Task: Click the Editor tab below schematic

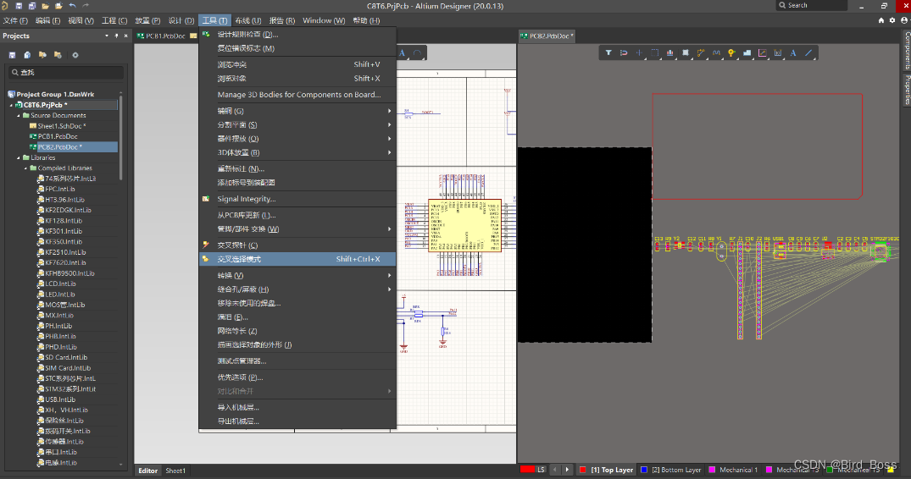Action: [x=148, y=471]
